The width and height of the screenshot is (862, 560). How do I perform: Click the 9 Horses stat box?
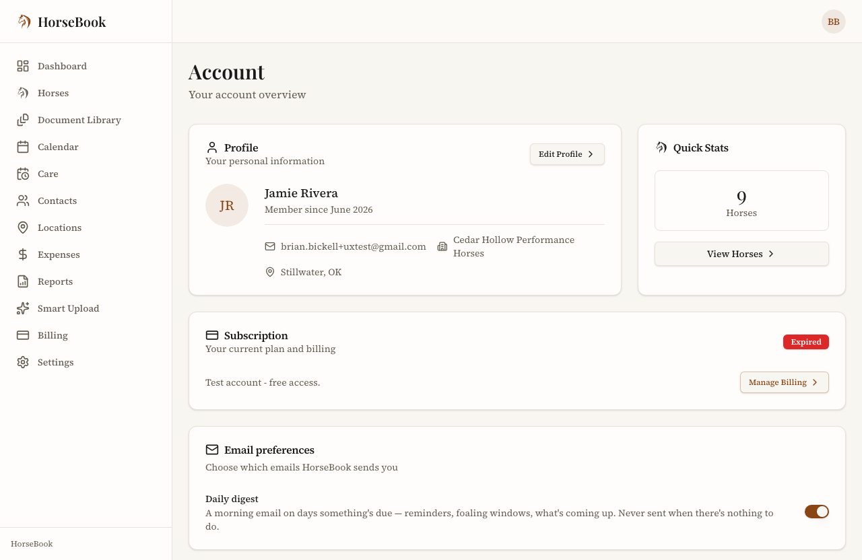(741, 201)
